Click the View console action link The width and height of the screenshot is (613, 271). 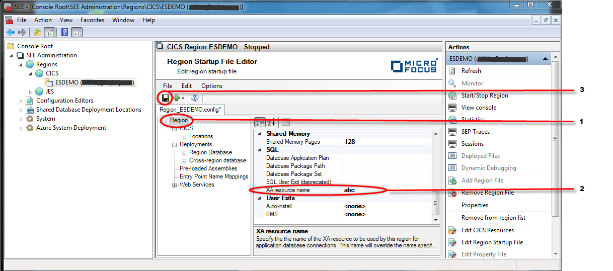(x=479, y=108)
